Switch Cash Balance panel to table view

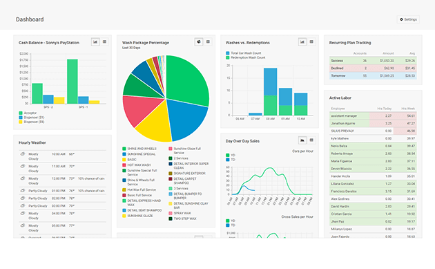[104, 42]
